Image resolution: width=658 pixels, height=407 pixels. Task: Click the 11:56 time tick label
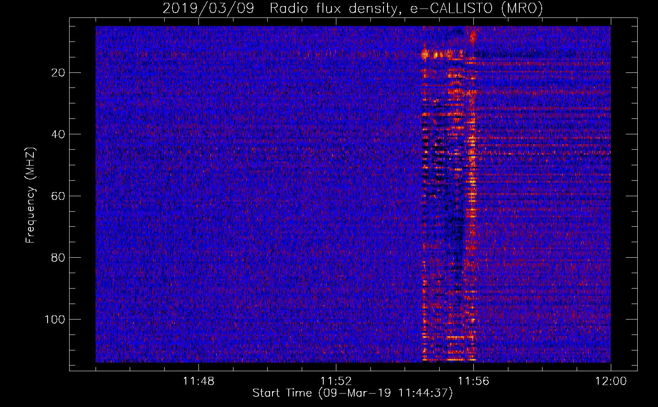click(473, 381)
